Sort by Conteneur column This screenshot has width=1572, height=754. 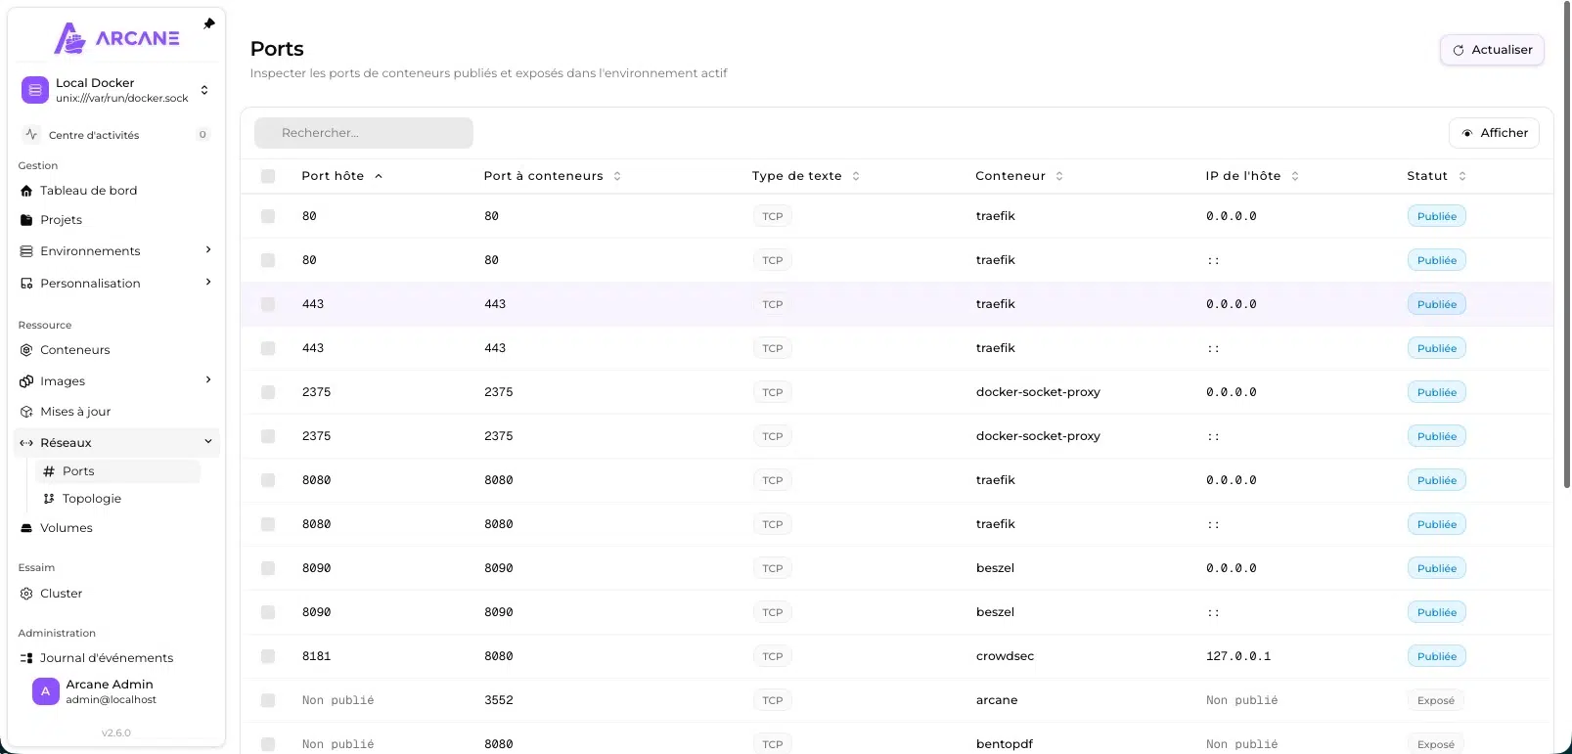(1019, 176)
